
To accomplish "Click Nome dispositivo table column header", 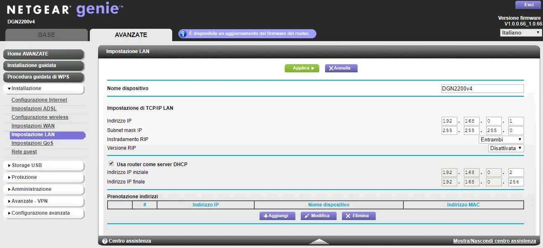I will tap(329, 205).
